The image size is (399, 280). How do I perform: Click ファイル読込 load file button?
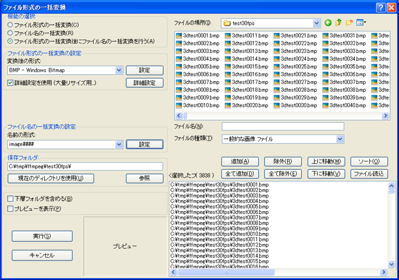(369, 174)
